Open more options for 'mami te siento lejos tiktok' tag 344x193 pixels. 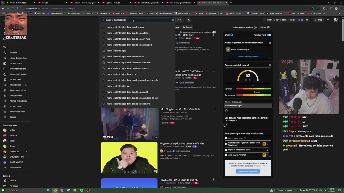(267, 150)
